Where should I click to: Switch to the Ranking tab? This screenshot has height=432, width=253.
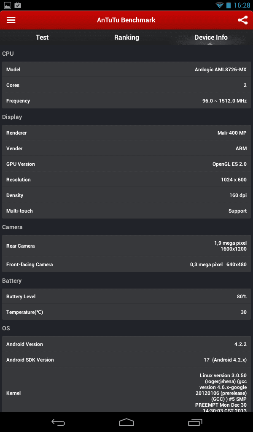(x=126, y=38)
